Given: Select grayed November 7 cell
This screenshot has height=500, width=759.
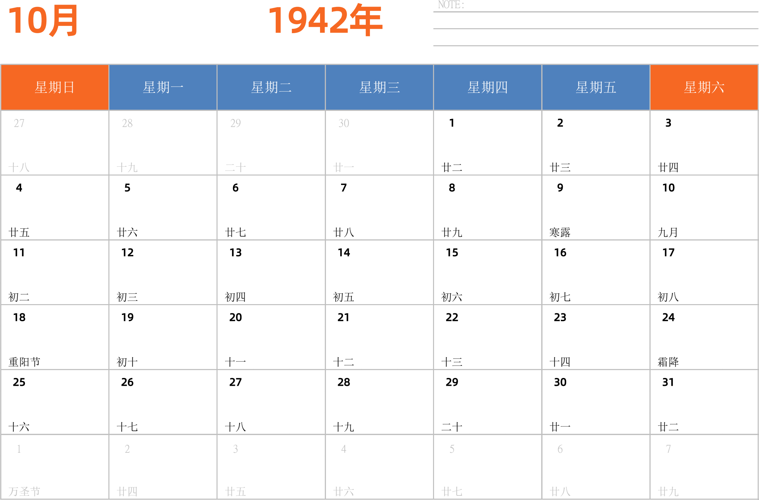Looking at the screenshot, I should pyautogui.click(x=704, y=467).
